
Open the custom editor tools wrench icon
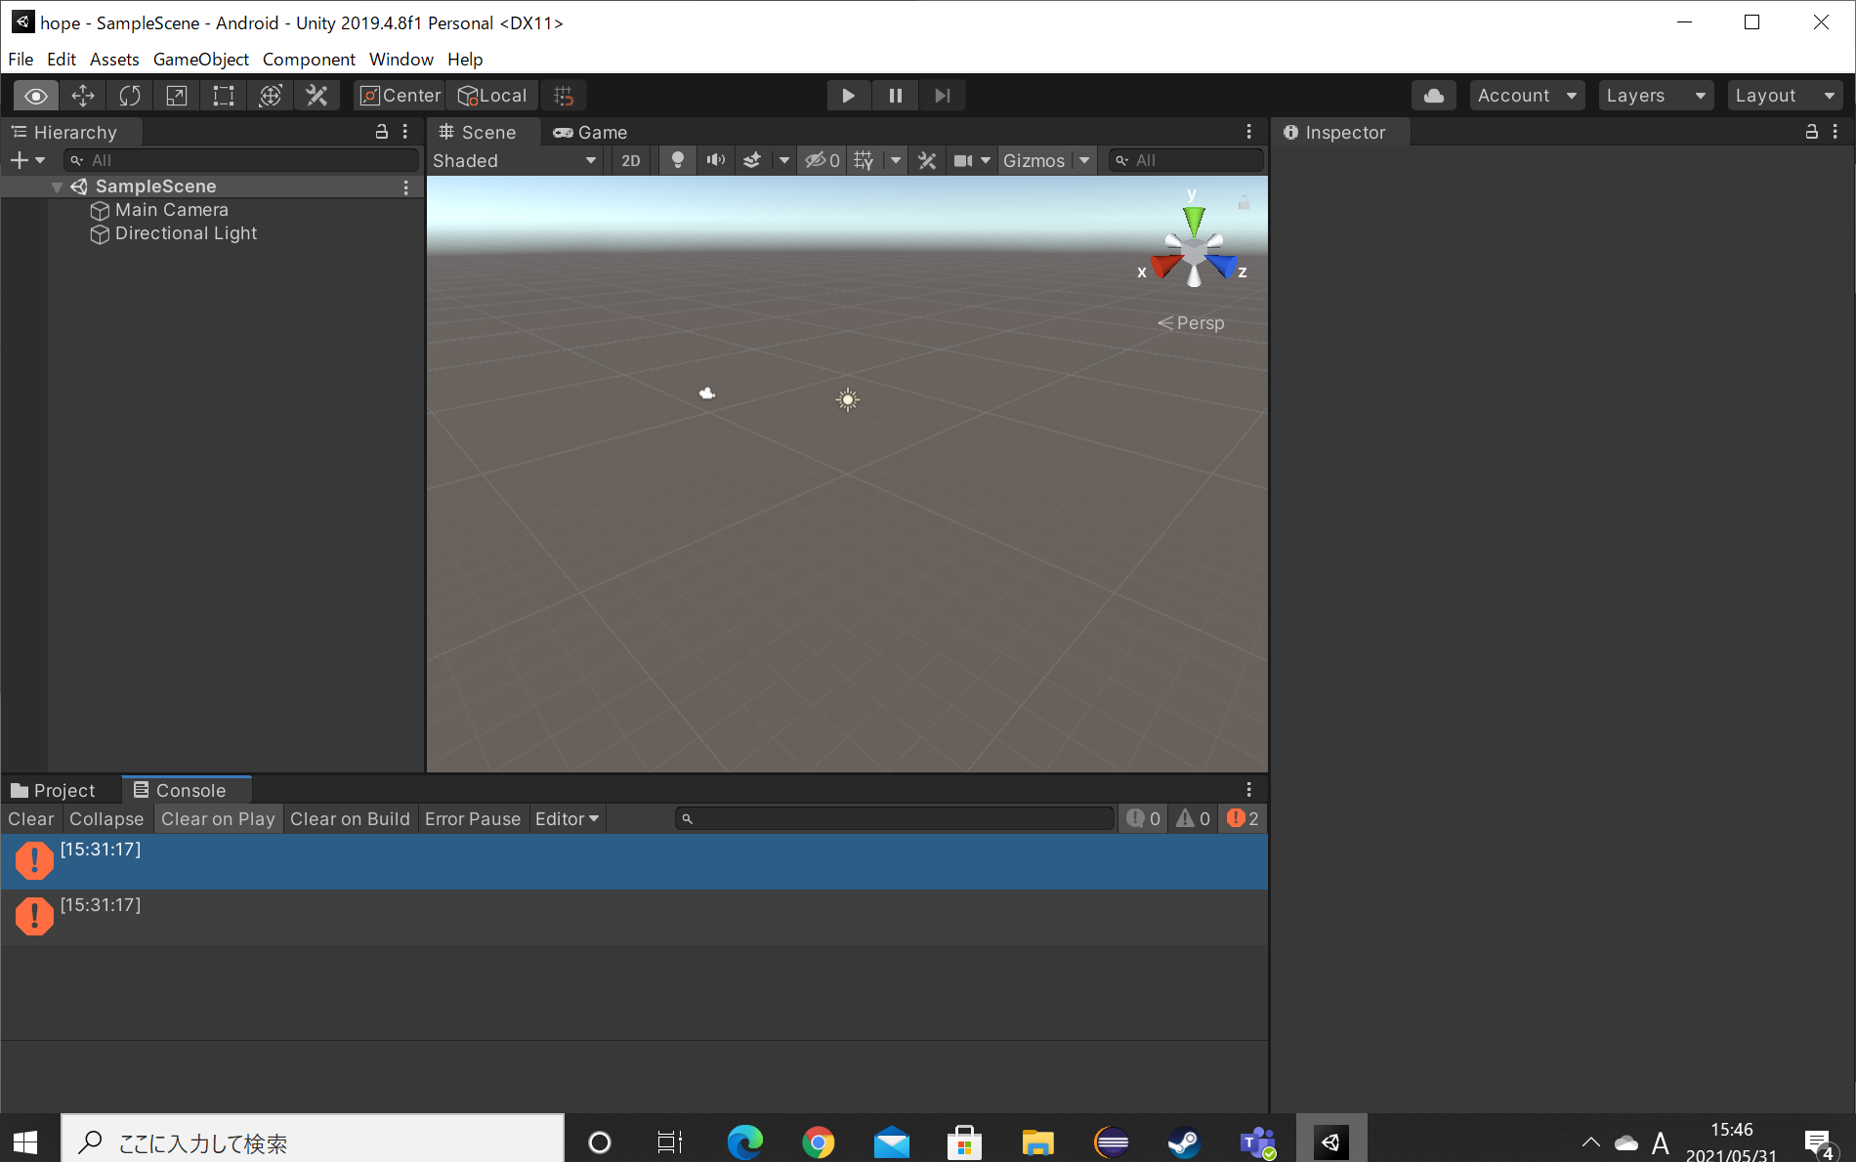click(x=316, y=95)
